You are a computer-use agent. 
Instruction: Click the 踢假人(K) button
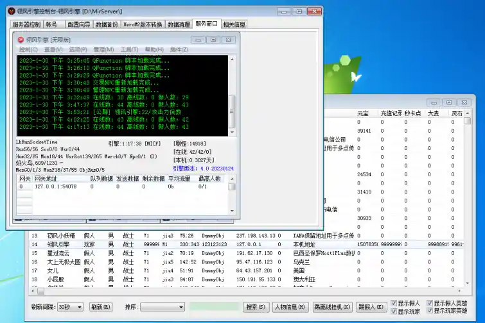coord(371,307)
